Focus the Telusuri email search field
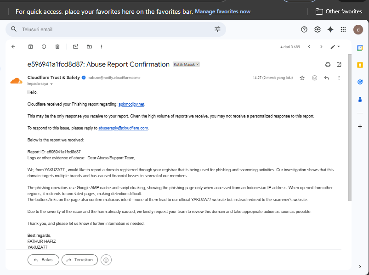The image size is (369, 275). [115, 29]
